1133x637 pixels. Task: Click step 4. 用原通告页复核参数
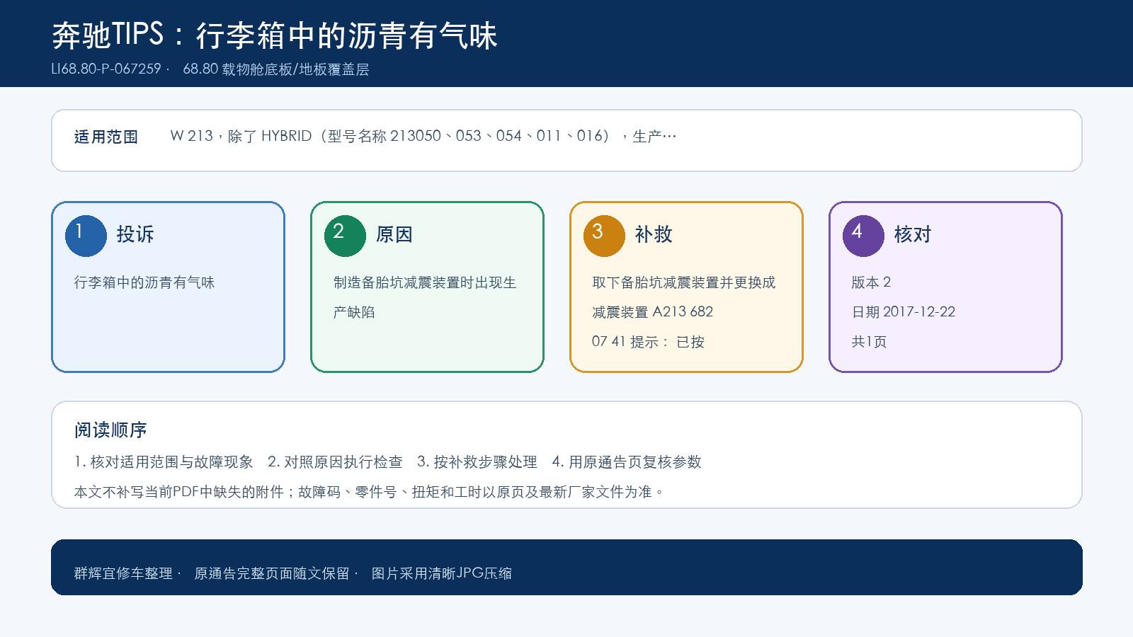point(627,462)
